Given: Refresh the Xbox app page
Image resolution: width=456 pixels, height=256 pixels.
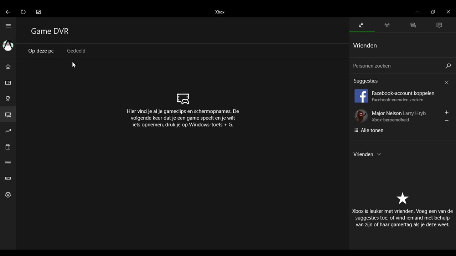Looking at the screenshot, I should click(x=23, y=12).
